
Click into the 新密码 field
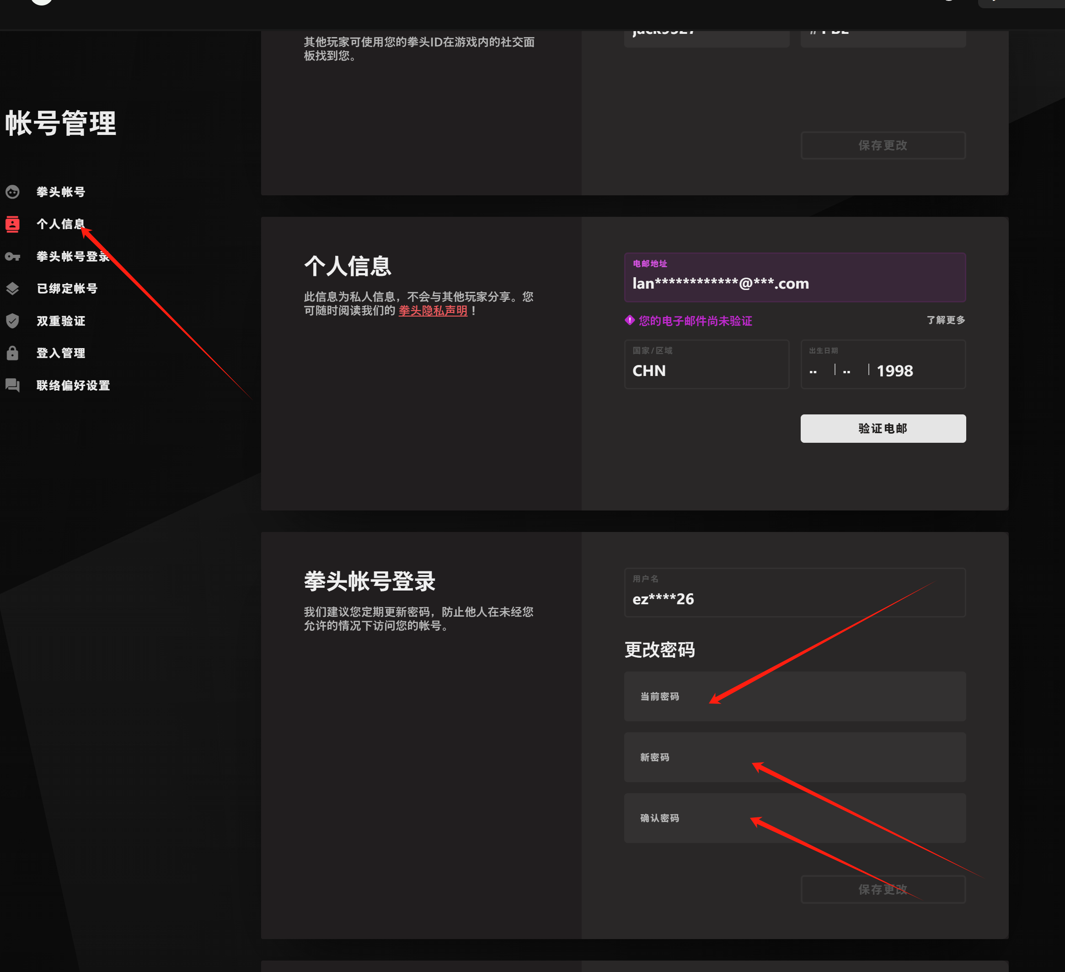click(x=795, y=757)
